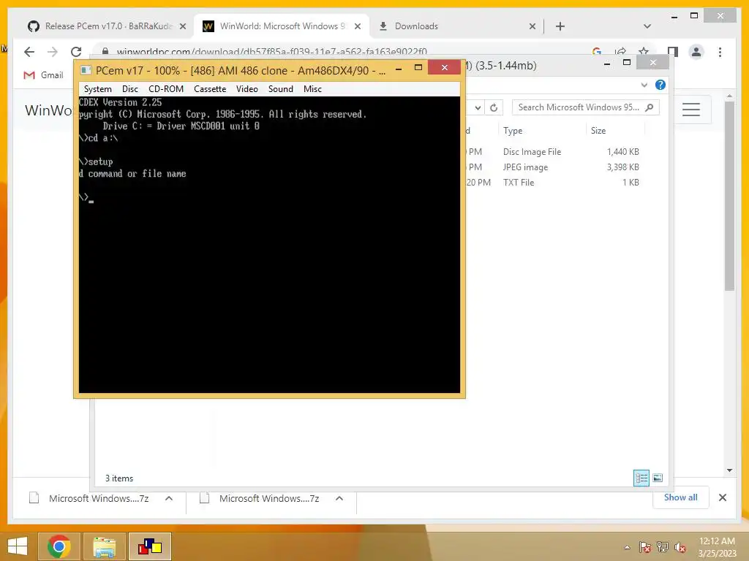Show hidden system tray icons
Screen dimensions: 749x561
click(x=627, y=547)
